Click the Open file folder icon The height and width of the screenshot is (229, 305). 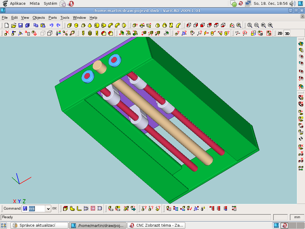pos(13,25)
